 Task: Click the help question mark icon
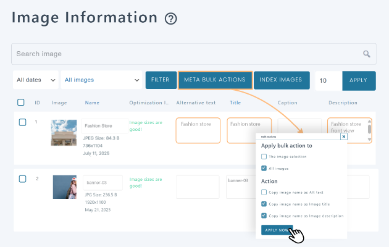pyautogui.click(x=171, y=19)
